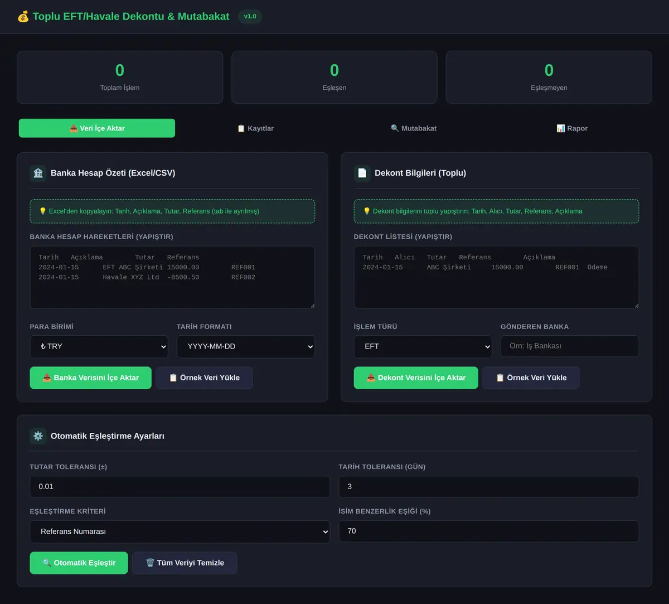Load sample data in the bank statement panel
Screen dimensions: 669x604
204,378
